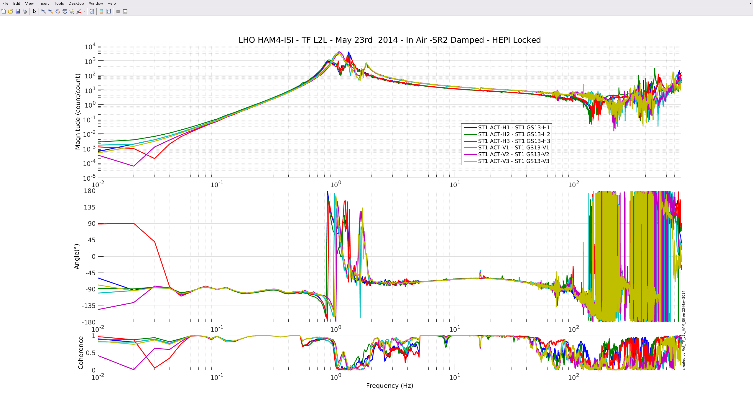This screenshot has height=414, width=753.
Task: Open the Tools menu
Action: [59, 3]
